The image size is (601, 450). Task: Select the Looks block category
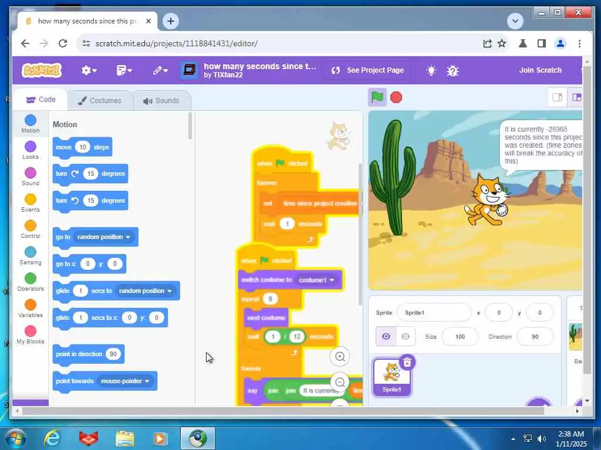coord(31,151)
